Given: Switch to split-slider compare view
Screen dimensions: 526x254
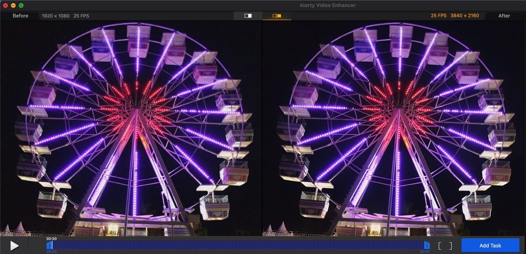Looking at the screenshot, I should click(x=248, y=16).
